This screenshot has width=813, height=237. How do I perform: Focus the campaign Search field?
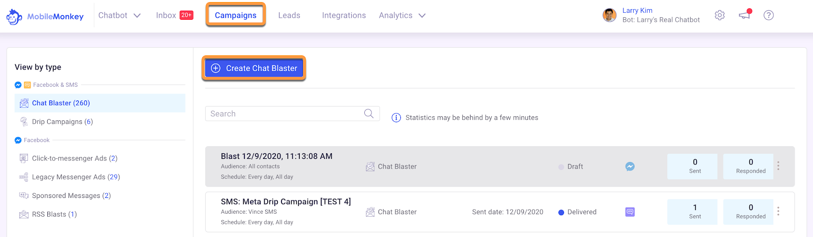[x=292, y=114]
